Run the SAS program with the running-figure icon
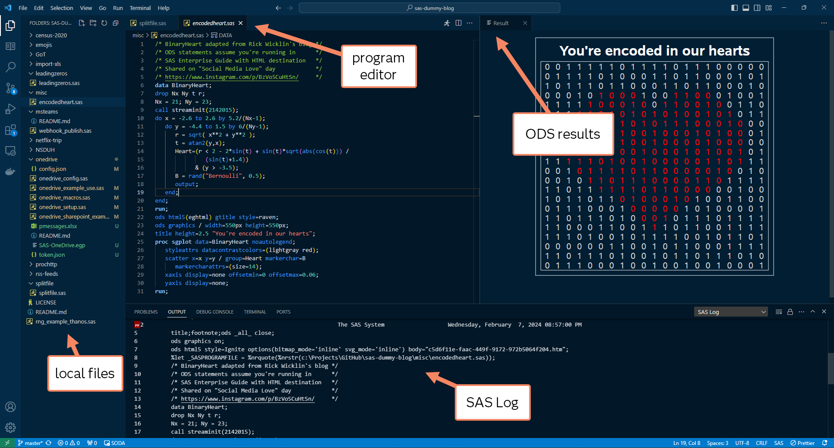 point(447,23)
